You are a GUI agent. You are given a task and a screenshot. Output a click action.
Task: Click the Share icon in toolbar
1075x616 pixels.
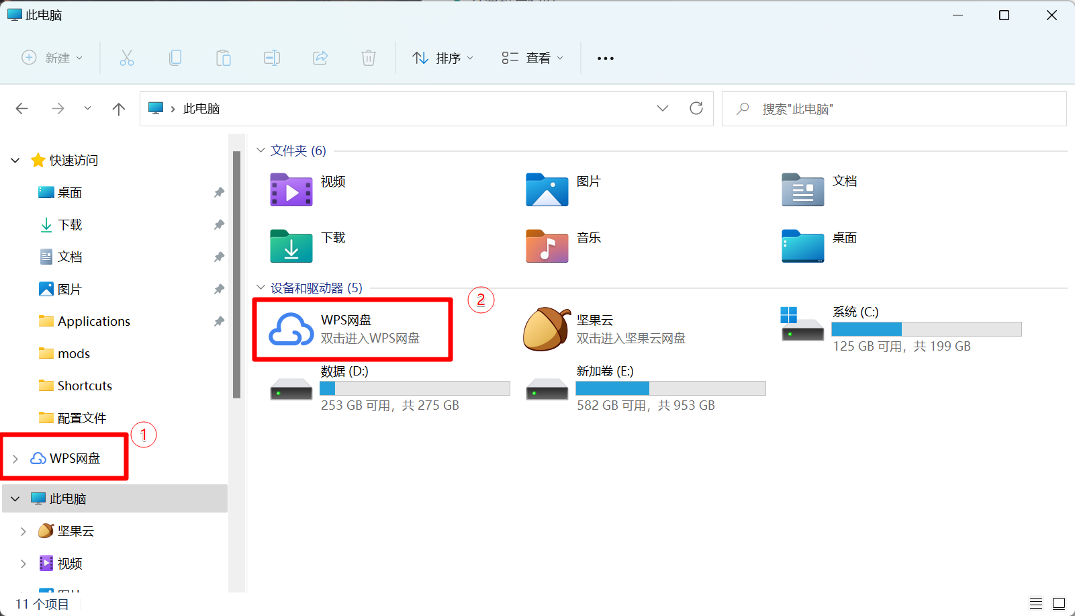click(x=320, y=58)
